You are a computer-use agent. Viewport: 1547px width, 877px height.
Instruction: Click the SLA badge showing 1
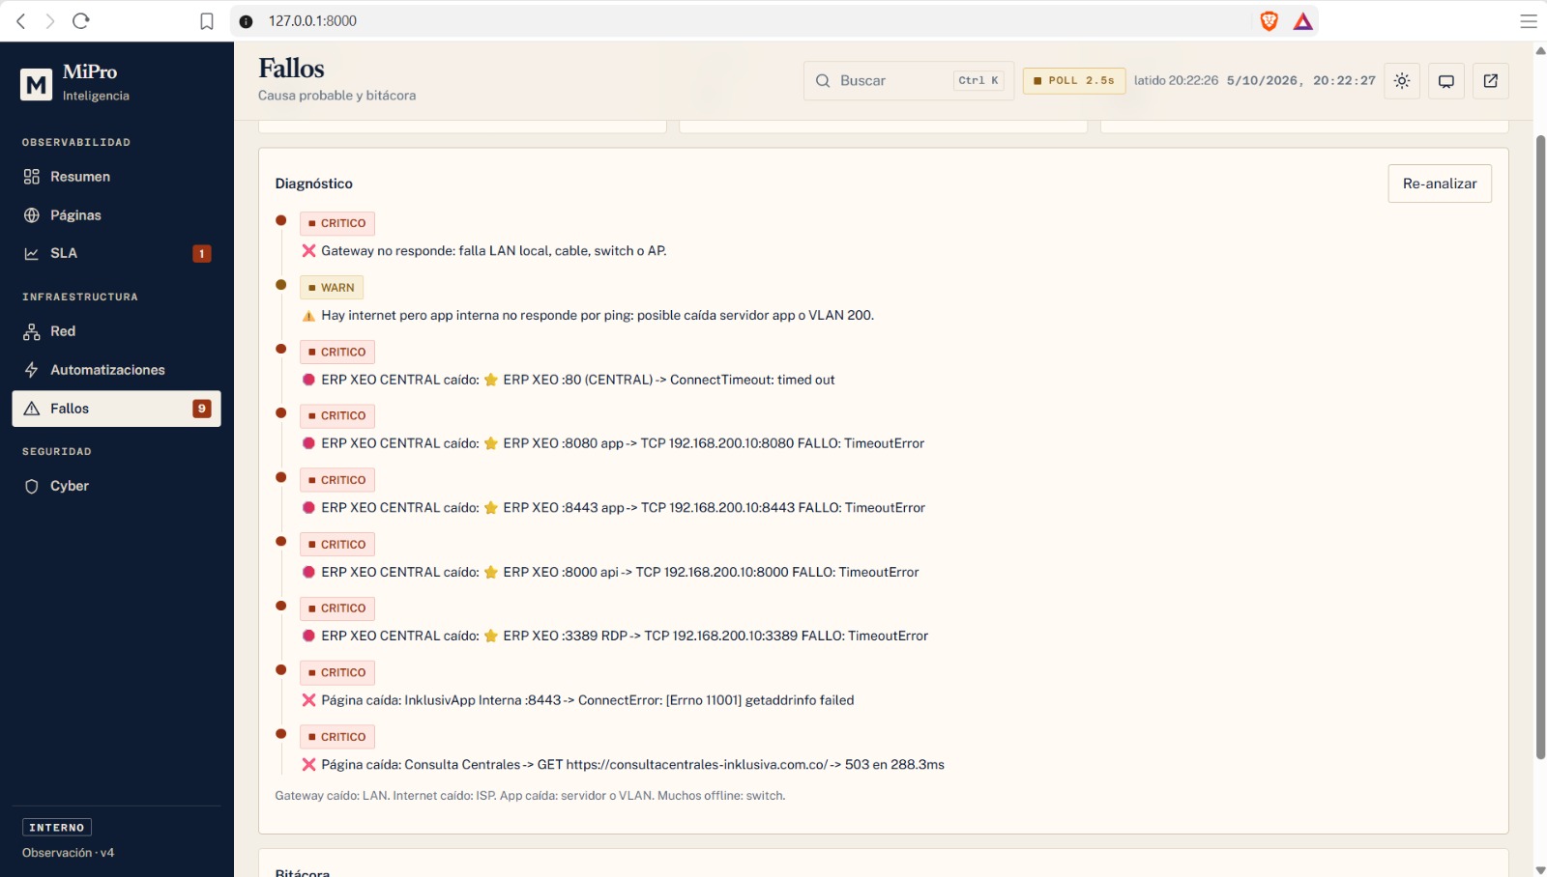pos(201,254)
